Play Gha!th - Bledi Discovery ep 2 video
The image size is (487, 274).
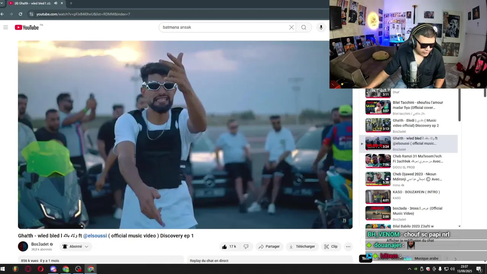[408, 125]
